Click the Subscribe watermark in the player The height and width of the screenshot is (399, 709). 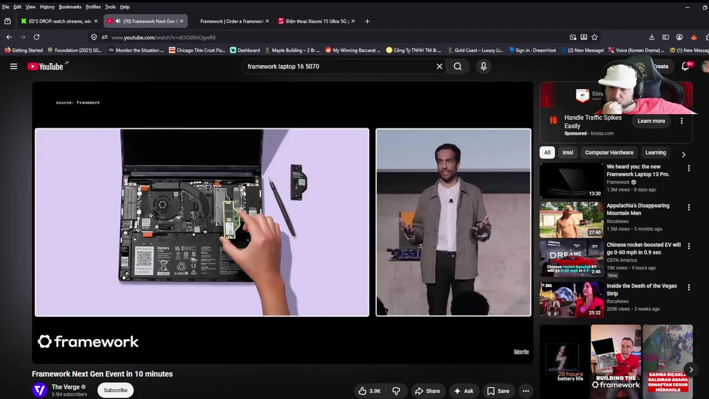(521, 352)
